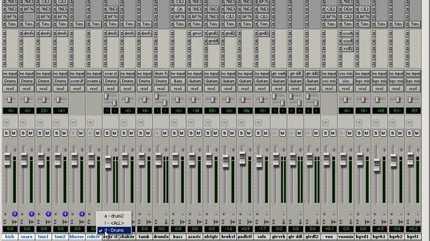Image resolution: width=430 pixels, height=241 pixels.
Task: Open the group ID dropdown on kick track
Action: click(x=5, y=214)
